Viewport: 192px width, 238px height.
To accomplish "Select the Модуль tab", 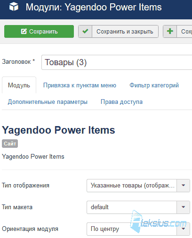I will coord(19,85).
